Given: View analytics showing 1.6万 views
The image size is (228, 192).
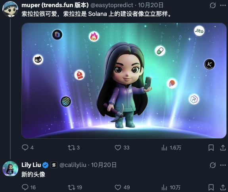Looking at the screenshot, I should [x=164, y=148].
